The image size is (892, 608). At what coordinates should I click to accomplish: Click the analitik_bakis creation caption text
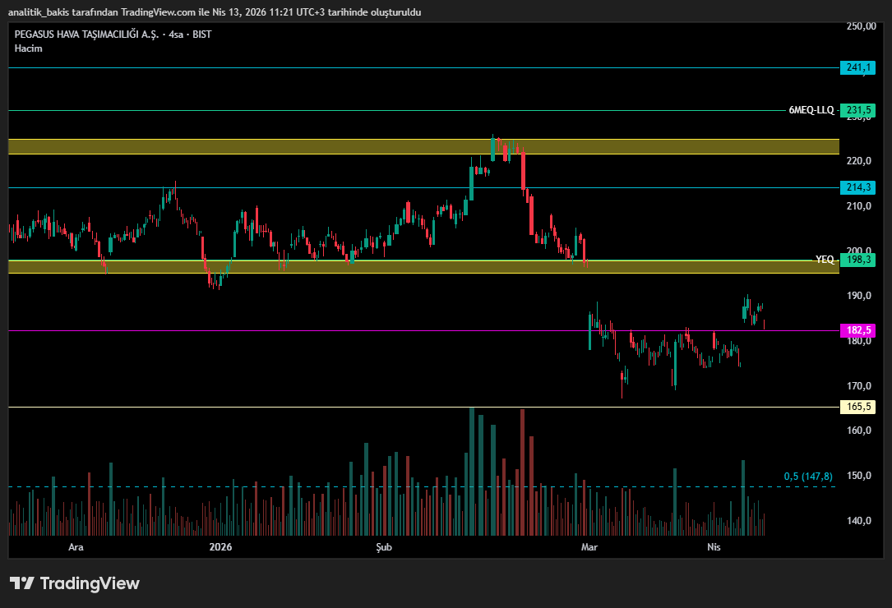pos(215,12)
